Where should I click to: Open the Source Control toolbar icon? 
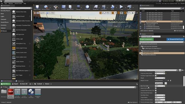coord(46,8)
